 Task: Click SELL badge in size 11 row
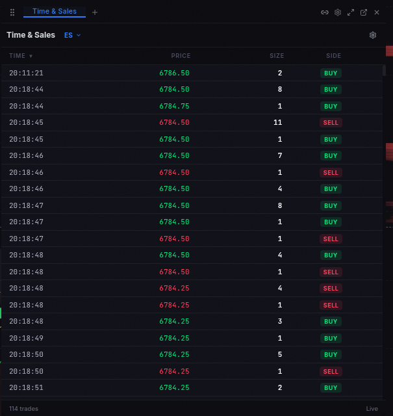click(x=331, y=123)
